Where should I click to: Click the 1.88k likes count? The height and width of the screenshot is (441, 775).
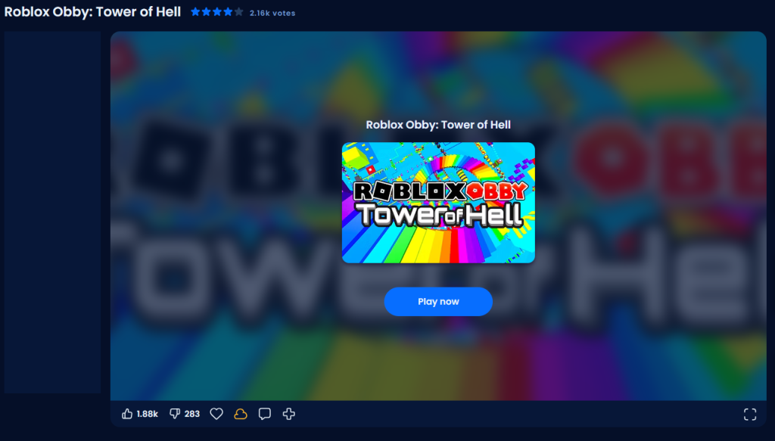148,414
